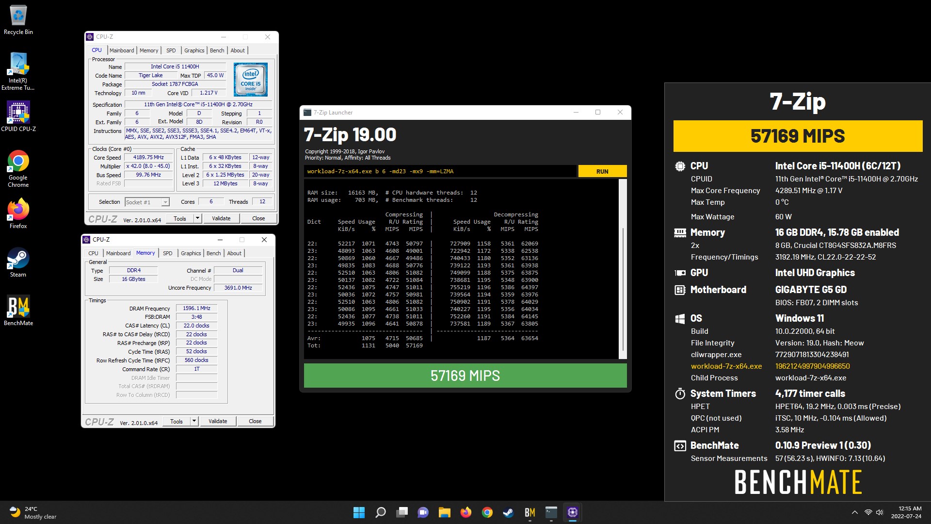The width and height of the screenshot is (931, 524).
Task: Click the CPU chip icon in BenchMate panel
Action: point(680,166)
